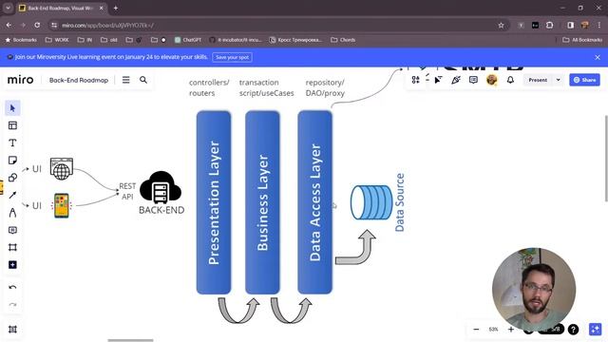Switch to the Back-End Roadmap browser tab
Viewport: 608px width, 342px height.
click(61, 8)
